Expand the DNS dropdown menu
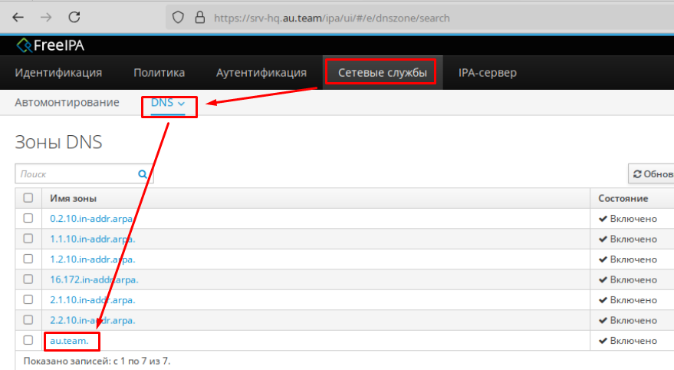 168,103
